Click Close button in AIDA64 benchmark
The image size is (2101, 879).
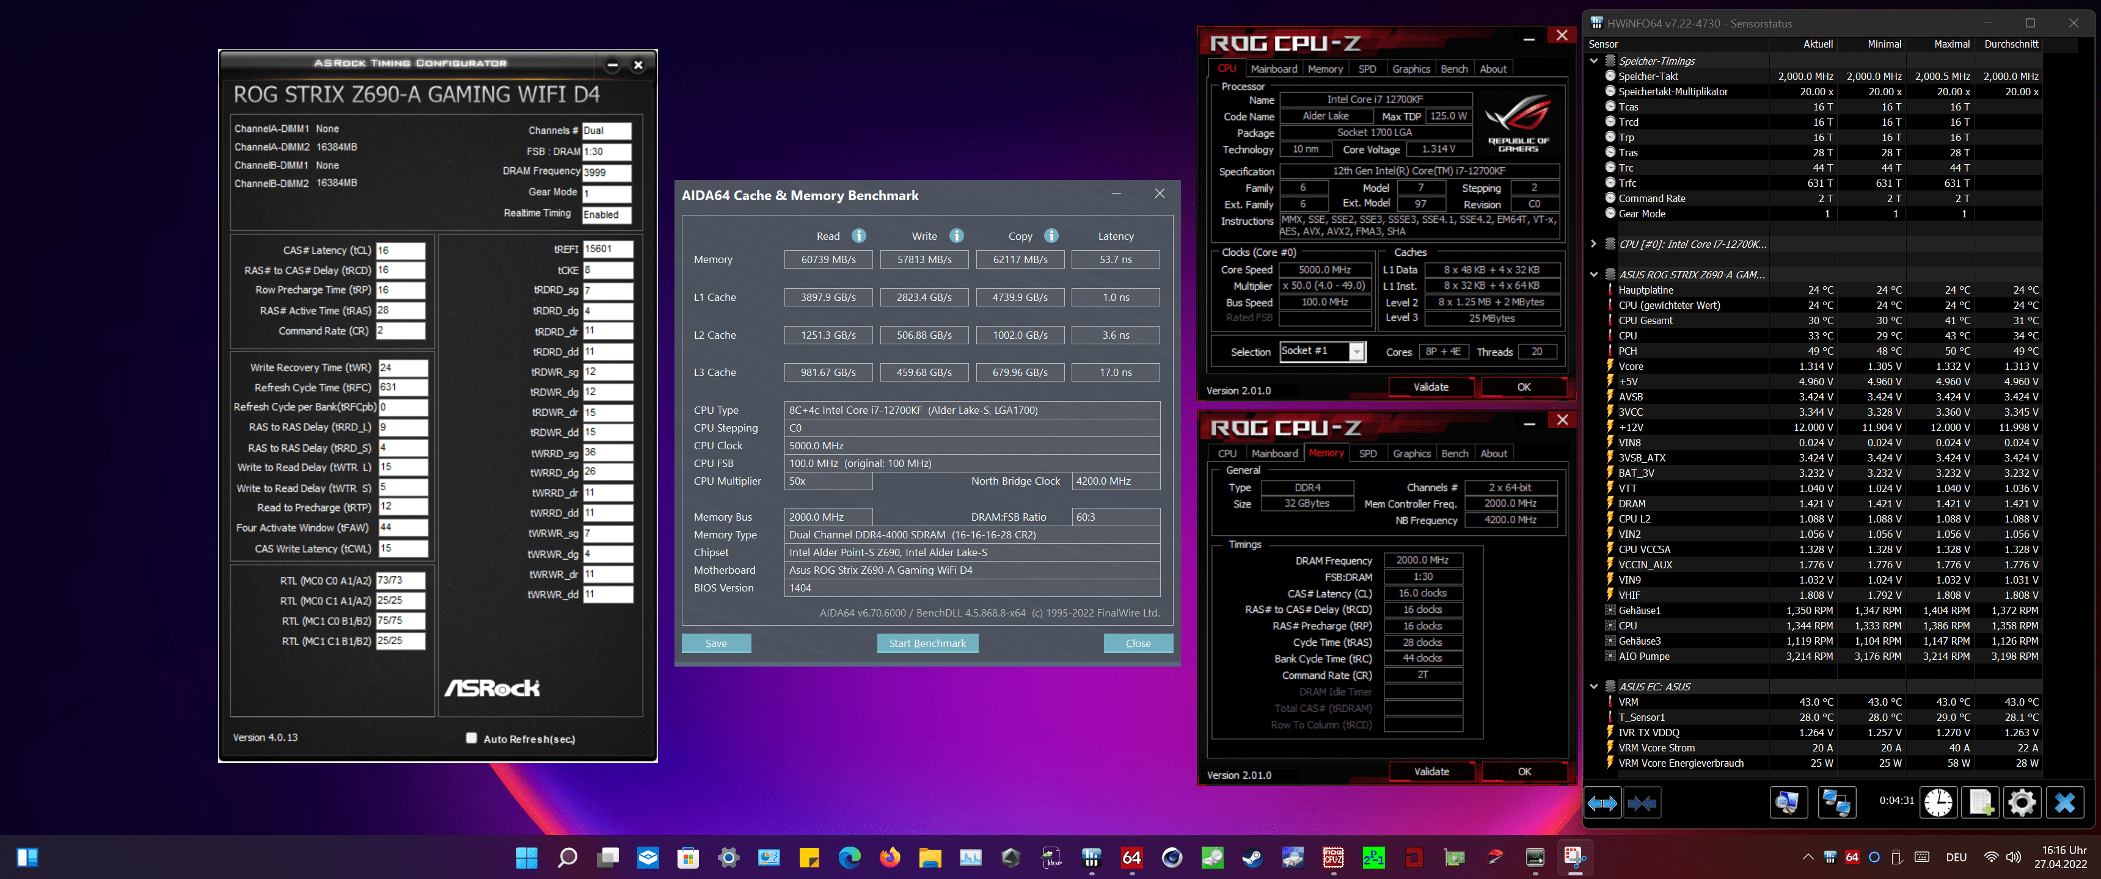tap(1138, 643)
